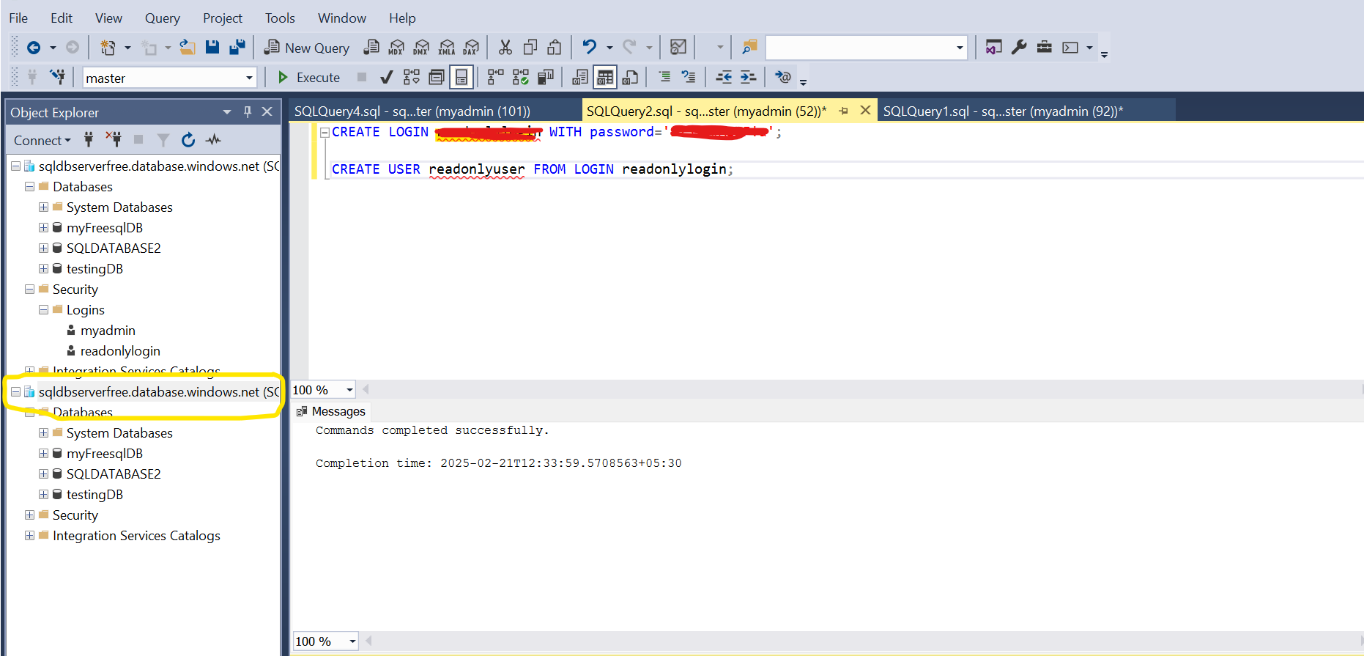The image size is (1364, 656).
Task: Click the Activity Monitor icon in Object Explorer
Action: pos(214,140)
